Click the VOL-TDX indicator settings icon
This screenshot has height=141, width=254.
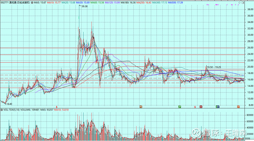click(x=1, y=110)
